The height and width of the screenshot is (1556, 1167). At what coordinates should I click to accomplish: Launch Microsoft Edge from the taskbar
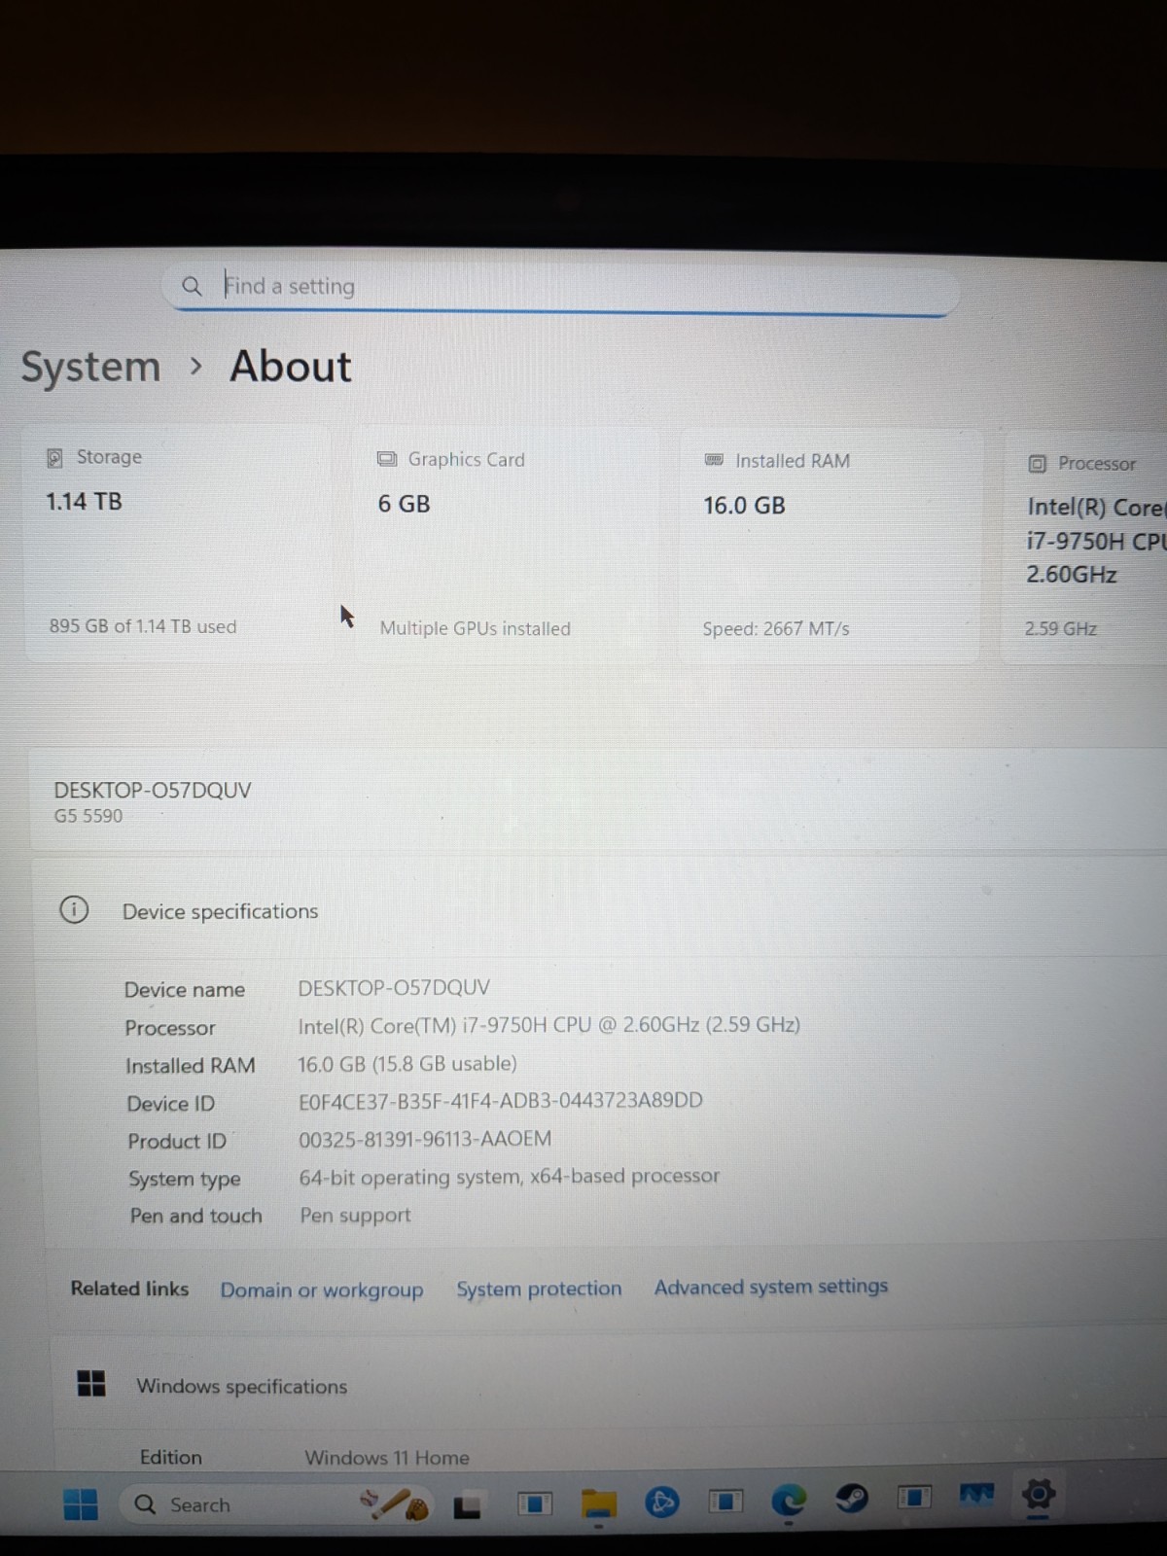point(789,1502)
